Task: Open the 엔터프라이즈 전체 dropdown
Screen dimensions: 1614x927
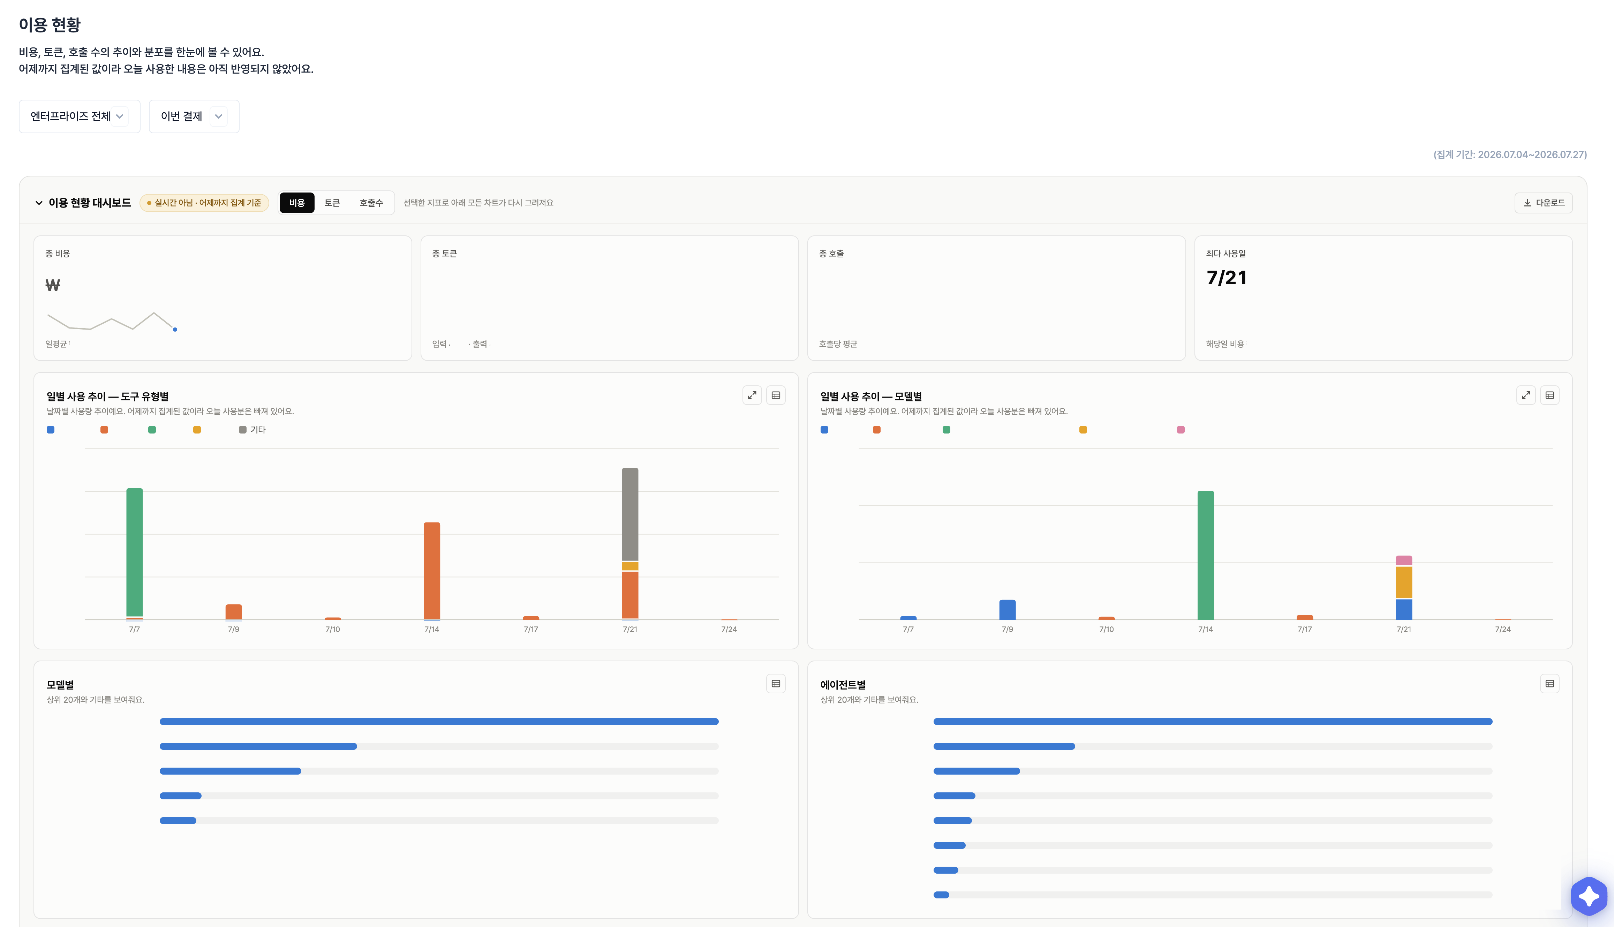Action: click(80, 116)
